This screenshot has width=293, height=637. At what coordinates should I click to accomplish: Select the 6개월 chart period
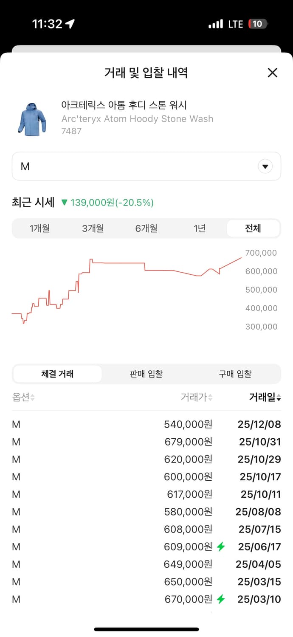tap(146, 228)
